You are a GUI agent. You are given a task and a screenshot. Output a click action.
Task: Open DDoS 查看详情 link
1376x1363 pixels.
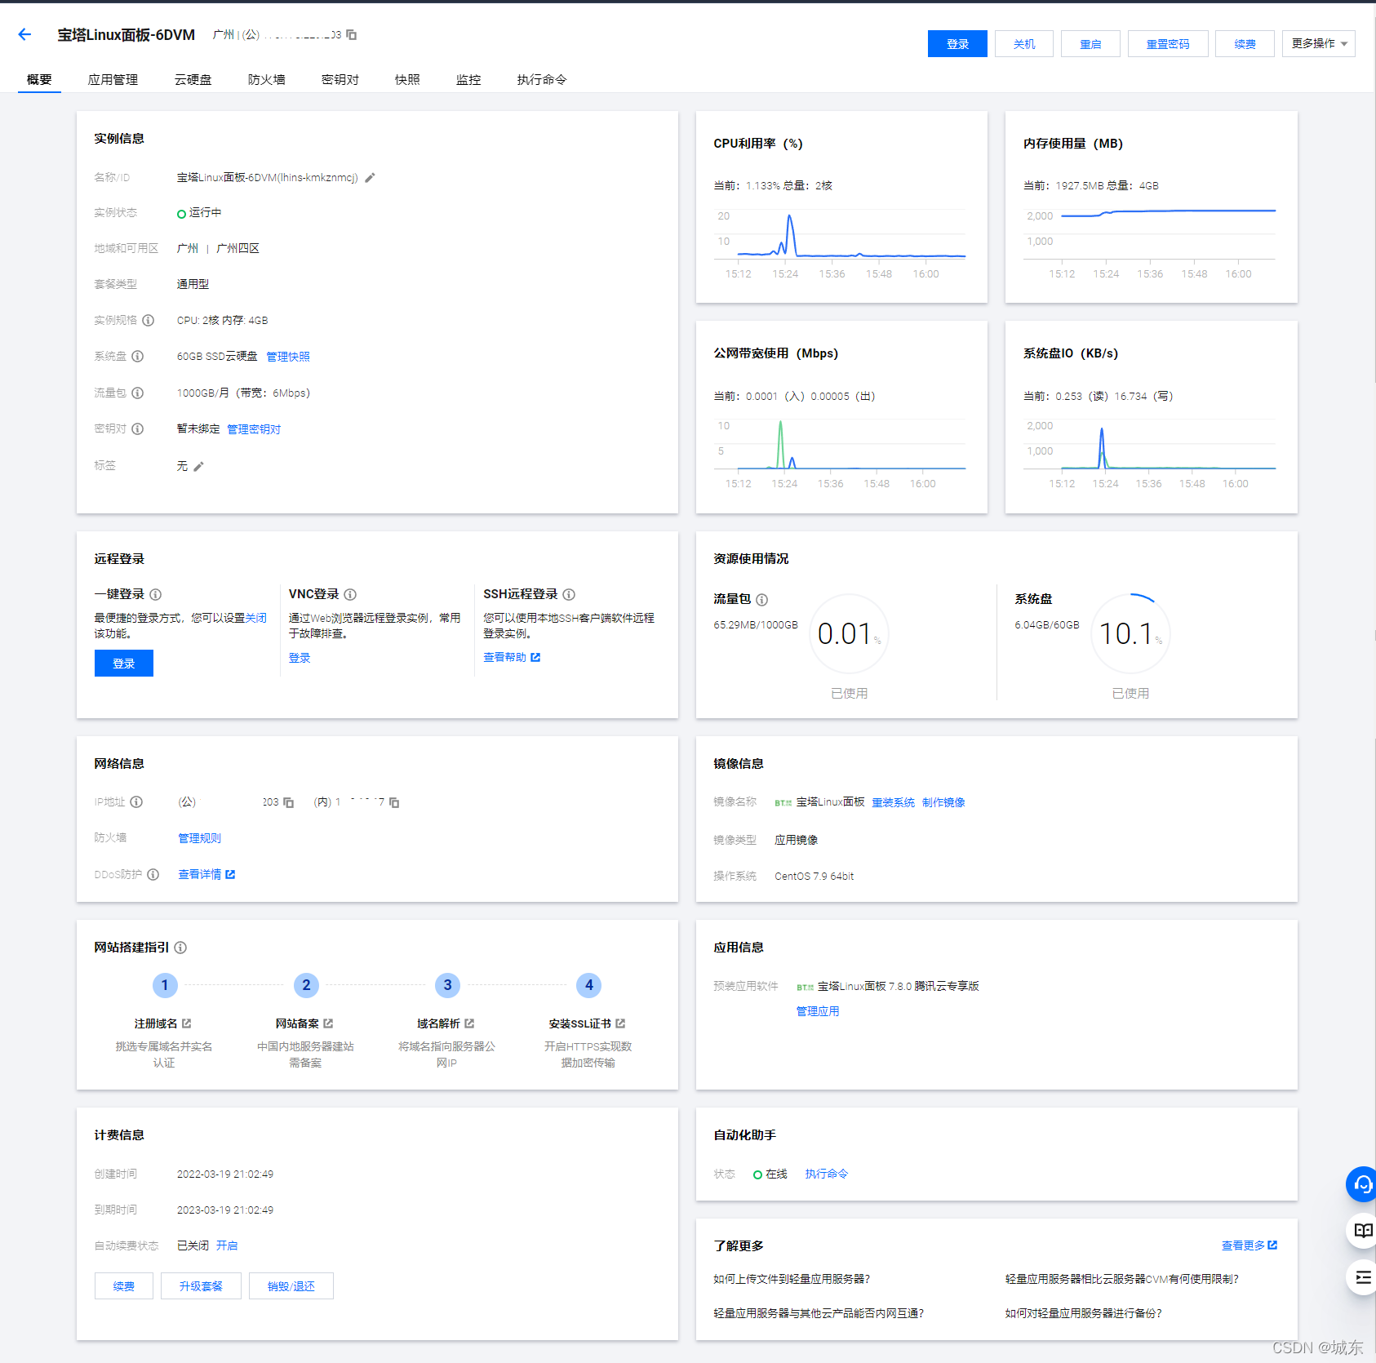point(206,874)
